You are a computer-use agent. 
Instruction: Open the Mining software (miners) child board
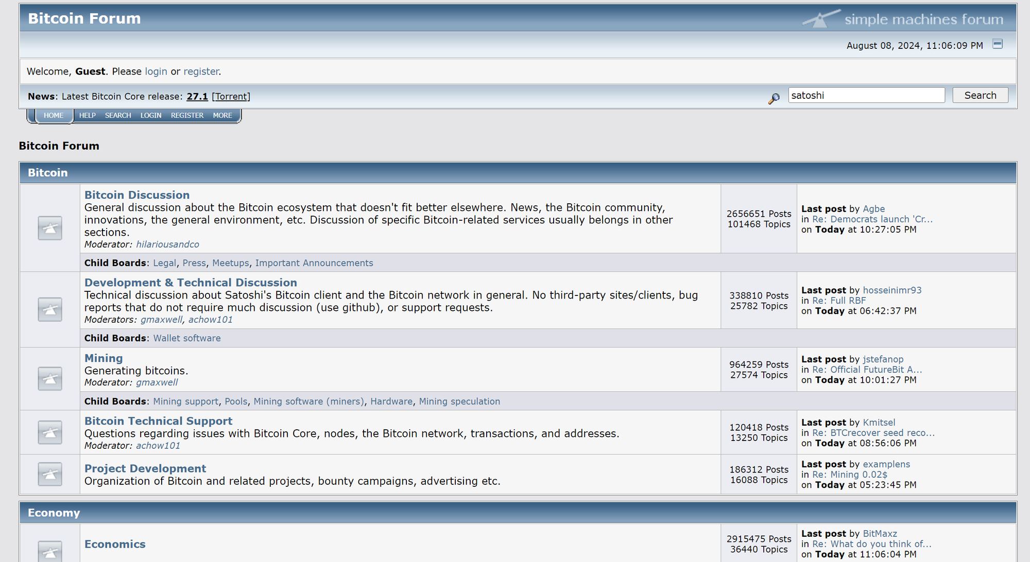coord(308,401)
